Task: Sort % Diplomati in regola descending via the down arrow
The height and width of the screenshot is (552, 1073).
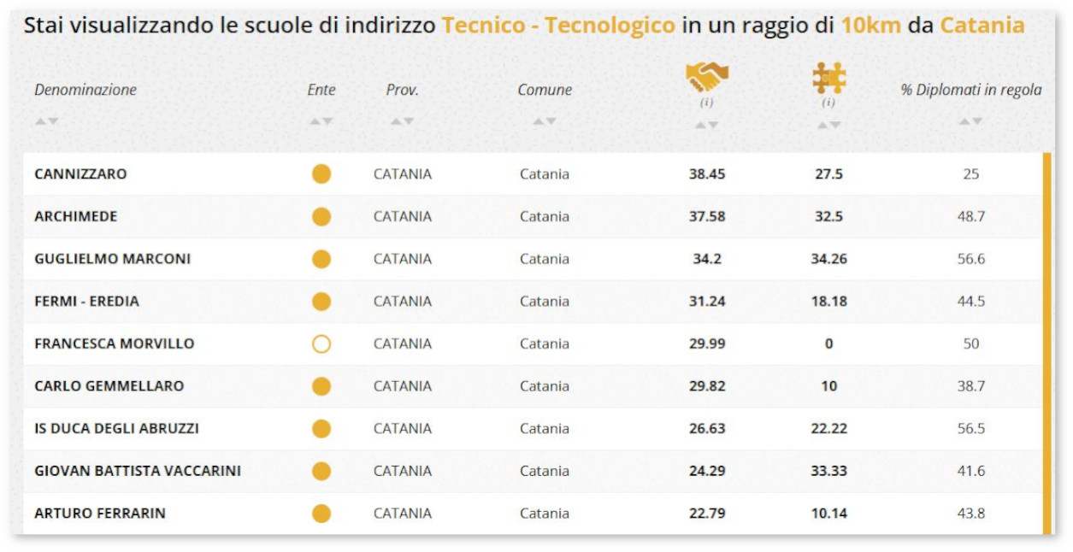Action: coord(977,121)
